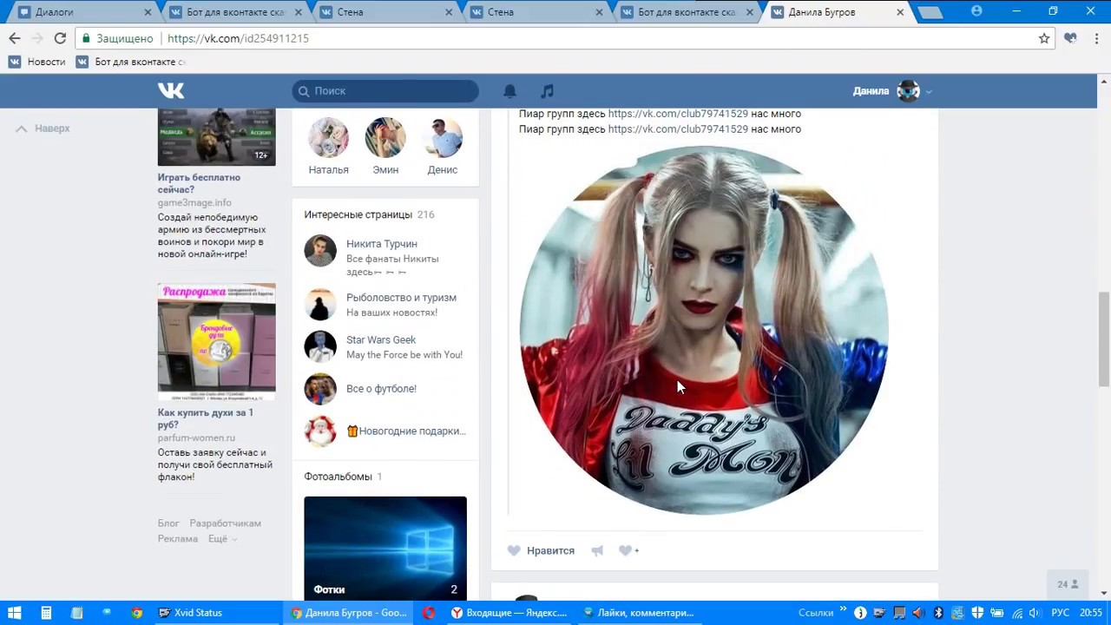The height and width of the screenshot is (625, 1111).
Task: Open friend Наталья's profile
Action: click(x=328, y=146)
